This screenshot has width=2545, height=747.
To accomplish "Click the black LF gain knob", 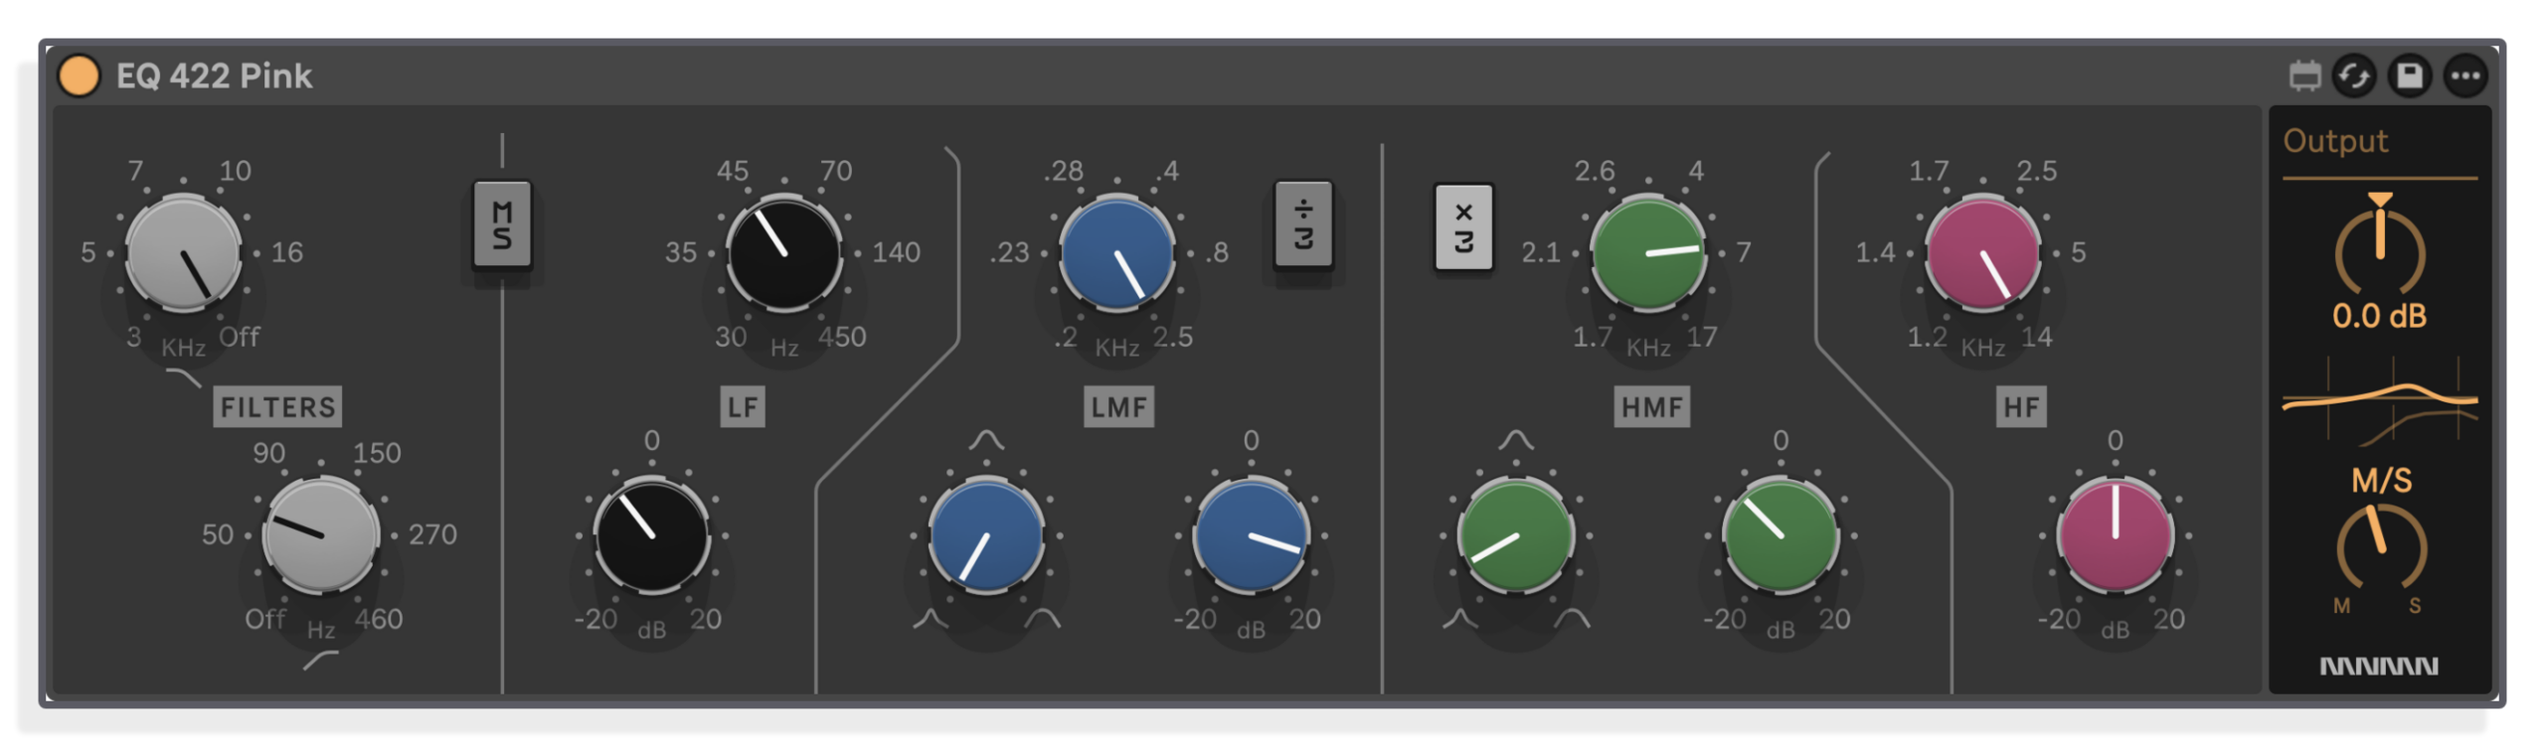I will click(x=651, y=535).
